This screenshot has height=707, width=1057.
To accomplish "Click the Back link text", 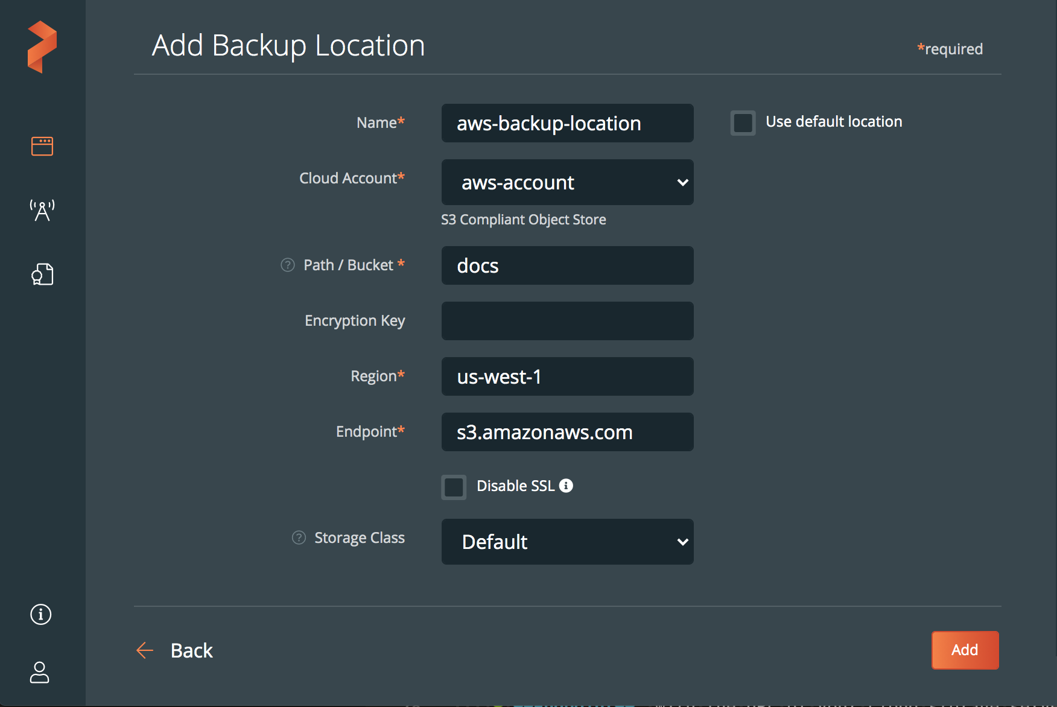I will [x=192, y=650].
